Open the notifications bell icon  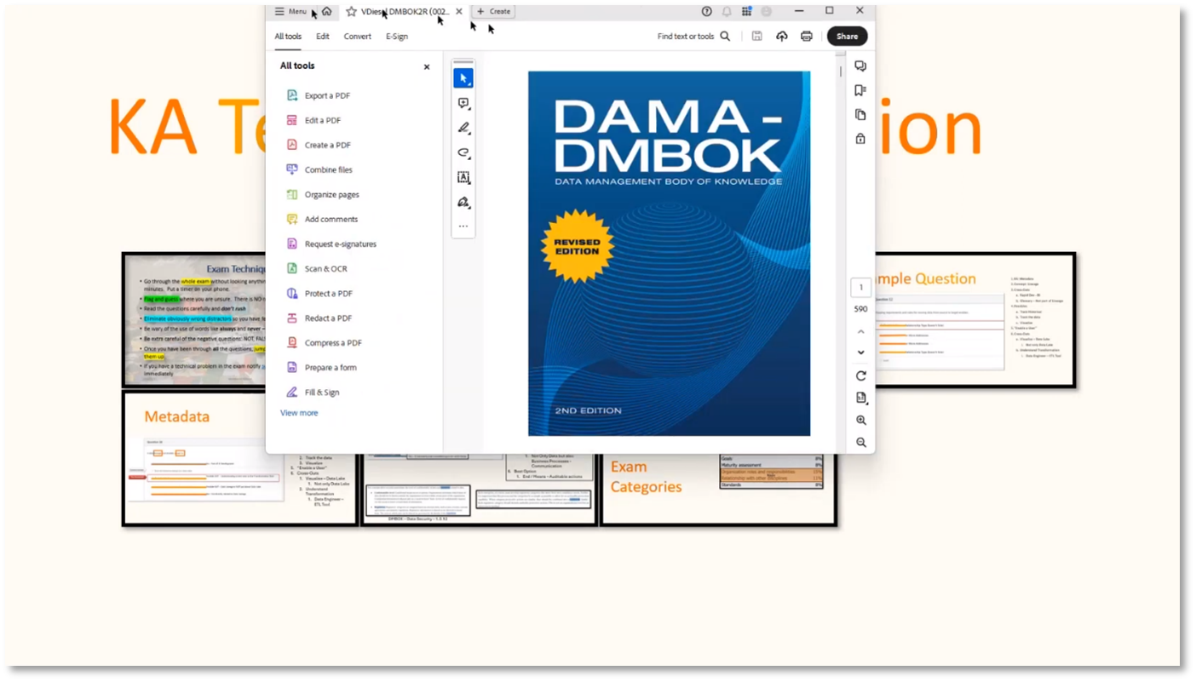point(727,11)
